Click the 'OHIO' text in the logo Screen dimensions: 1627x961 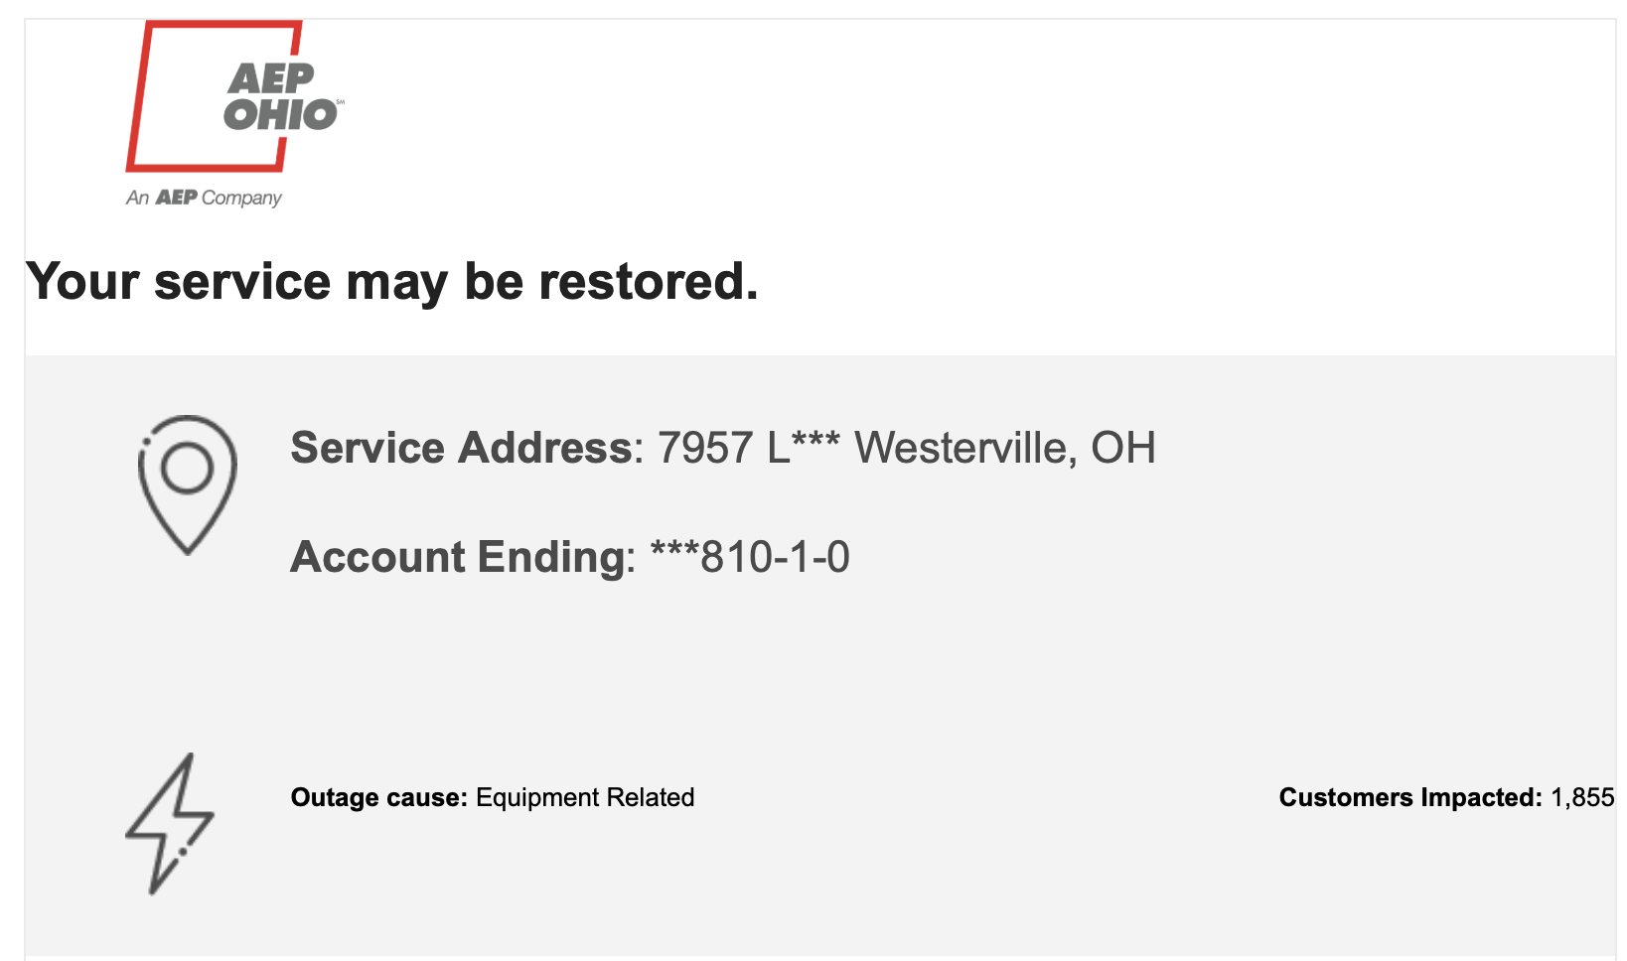(280, 115)
